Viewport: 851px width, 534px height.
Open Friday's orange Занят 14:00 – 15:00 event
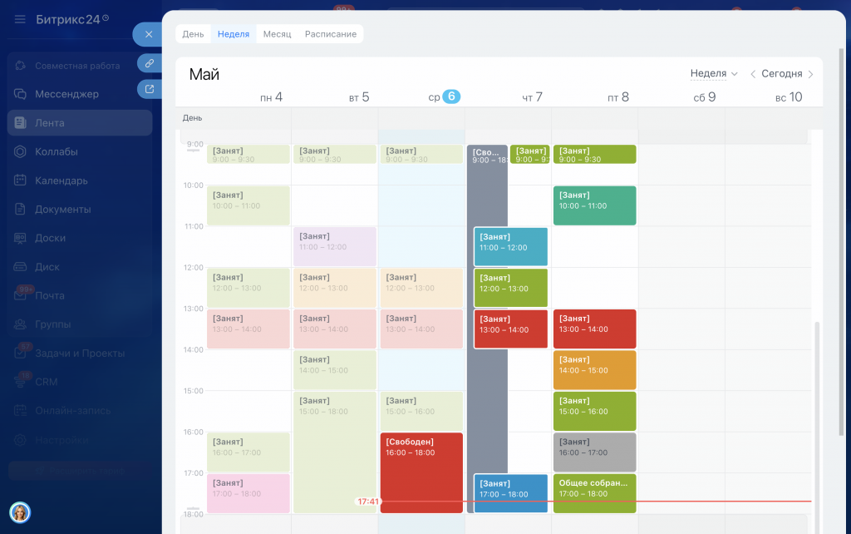click(595, 370)
